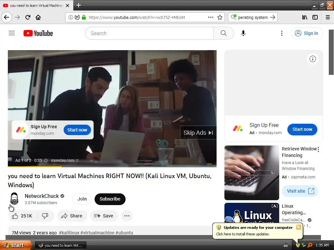Click the YouTube search magnifier button
The width and height of the screenshot is (334, 250).
point(224,33)
